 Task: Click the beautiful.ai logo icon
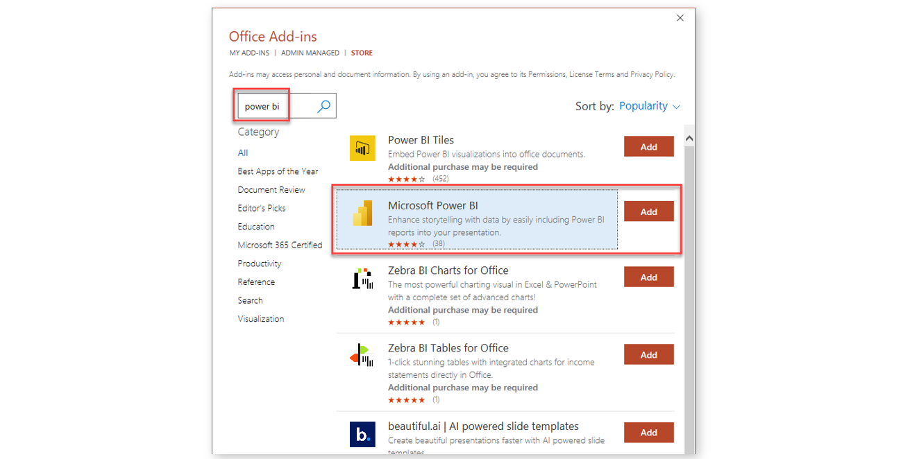point(362,434)
